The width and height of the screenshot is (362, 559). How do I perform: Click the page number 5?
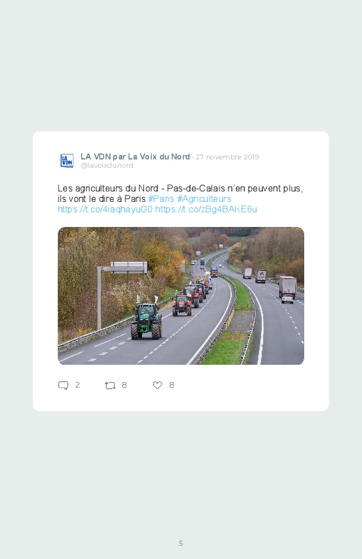(x=181, y=543)
